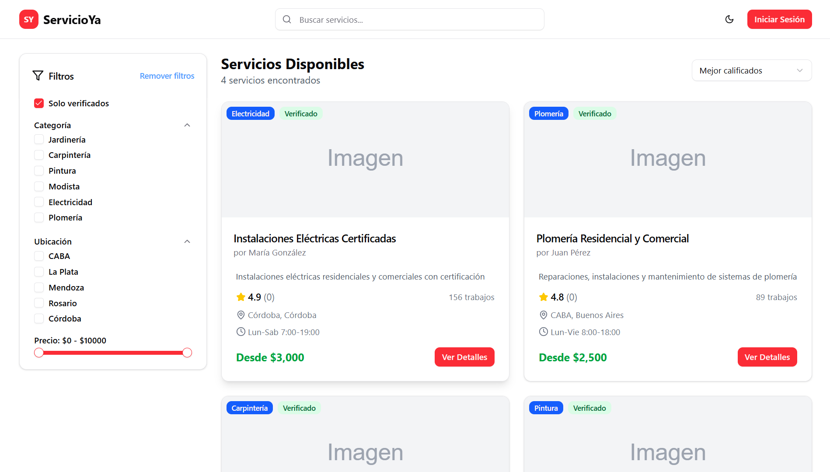Click the SY ServicioYa logo icon
This screenshot has height=472, width=830.
29,19
